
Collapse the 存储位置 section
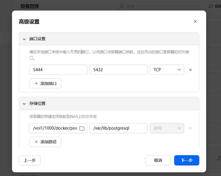point(24,104)
